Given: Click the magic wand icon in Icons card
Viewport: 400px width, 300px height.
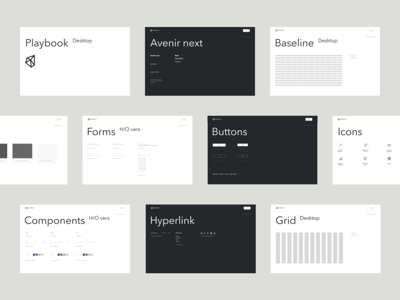Looking at the screenshot, I should coord(340,145).
